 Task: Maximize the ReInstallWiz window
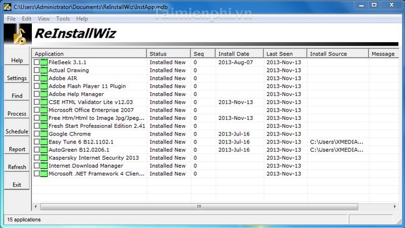tap(374, 5)
